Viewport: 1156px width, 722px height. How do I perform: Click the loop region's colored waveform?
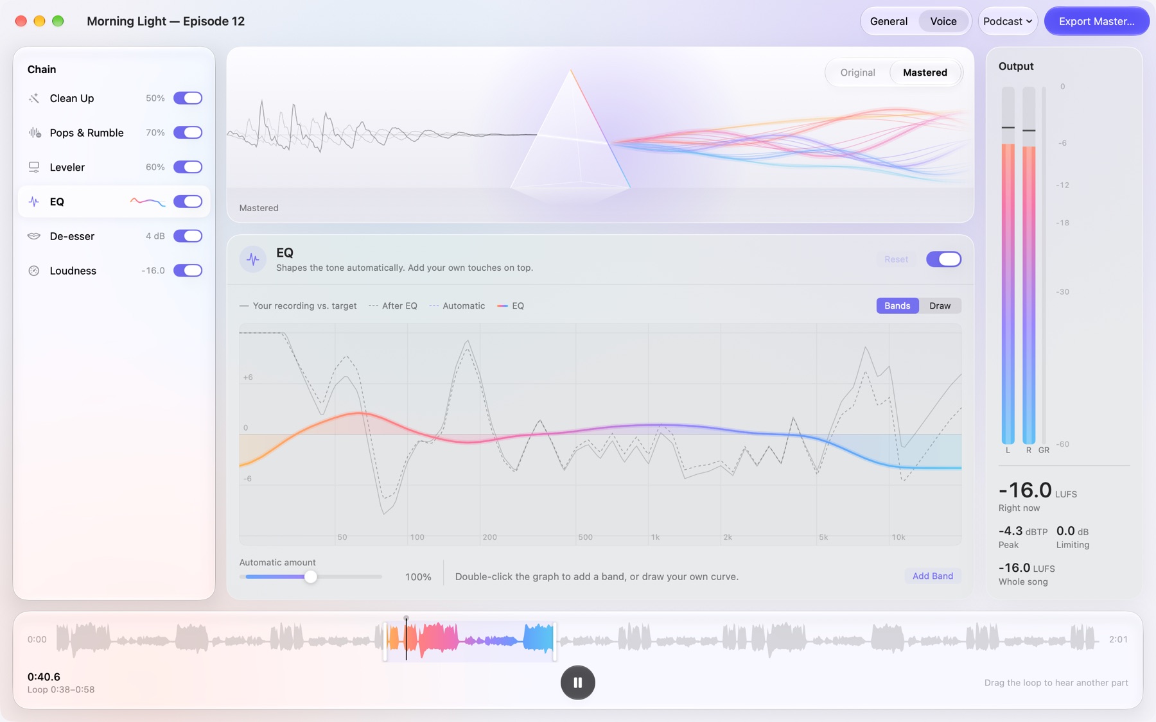tap(470, 640)
